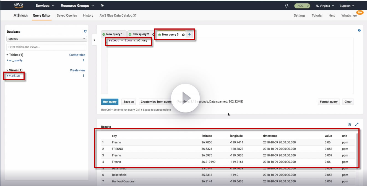This screenshot has width=367, height=186.
Task: Collapse the left sidebar panel
Action: pos(94,40)
